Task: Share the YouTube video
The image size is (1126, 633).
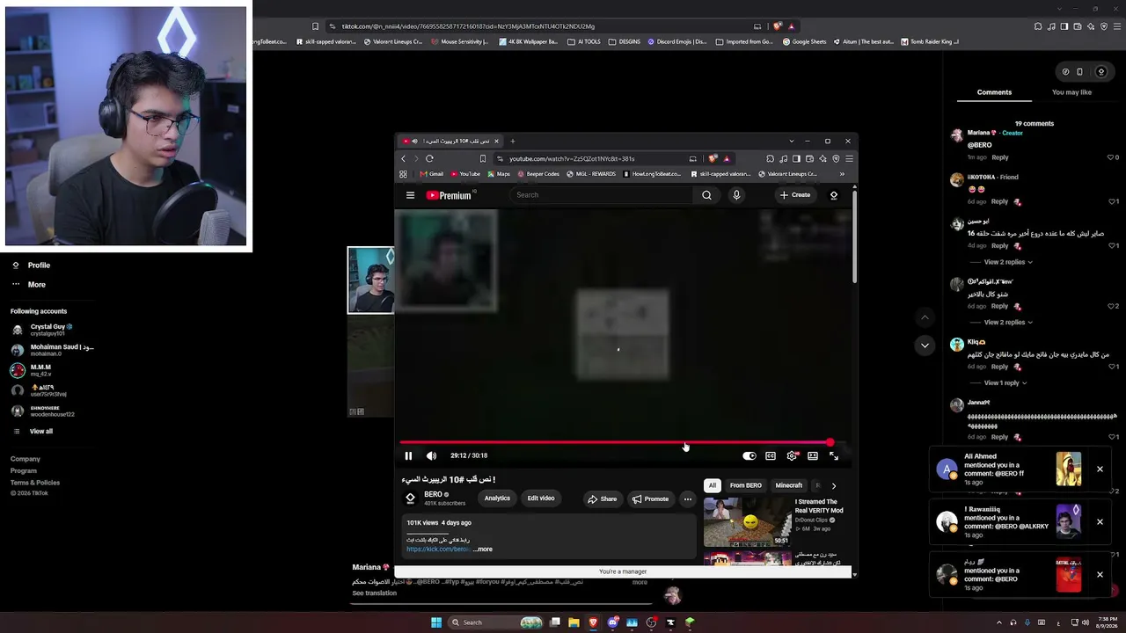Action: (603, 498)
